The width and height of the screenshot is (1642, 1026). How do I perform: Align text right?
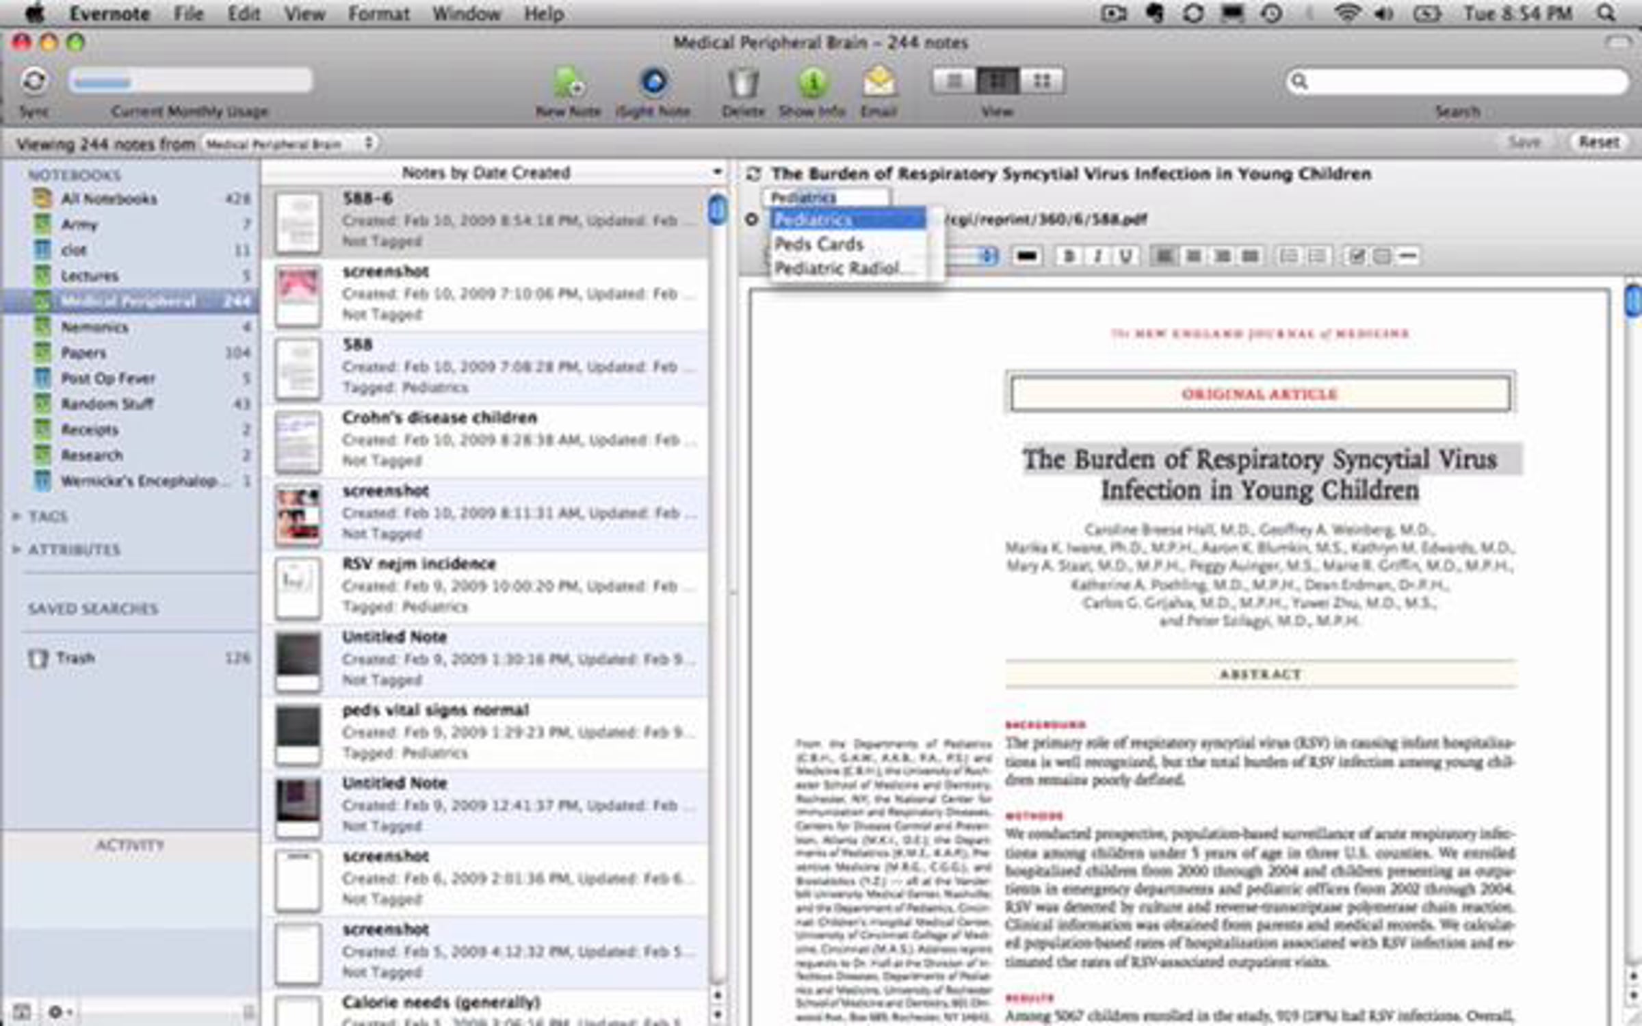[1222, 256]
